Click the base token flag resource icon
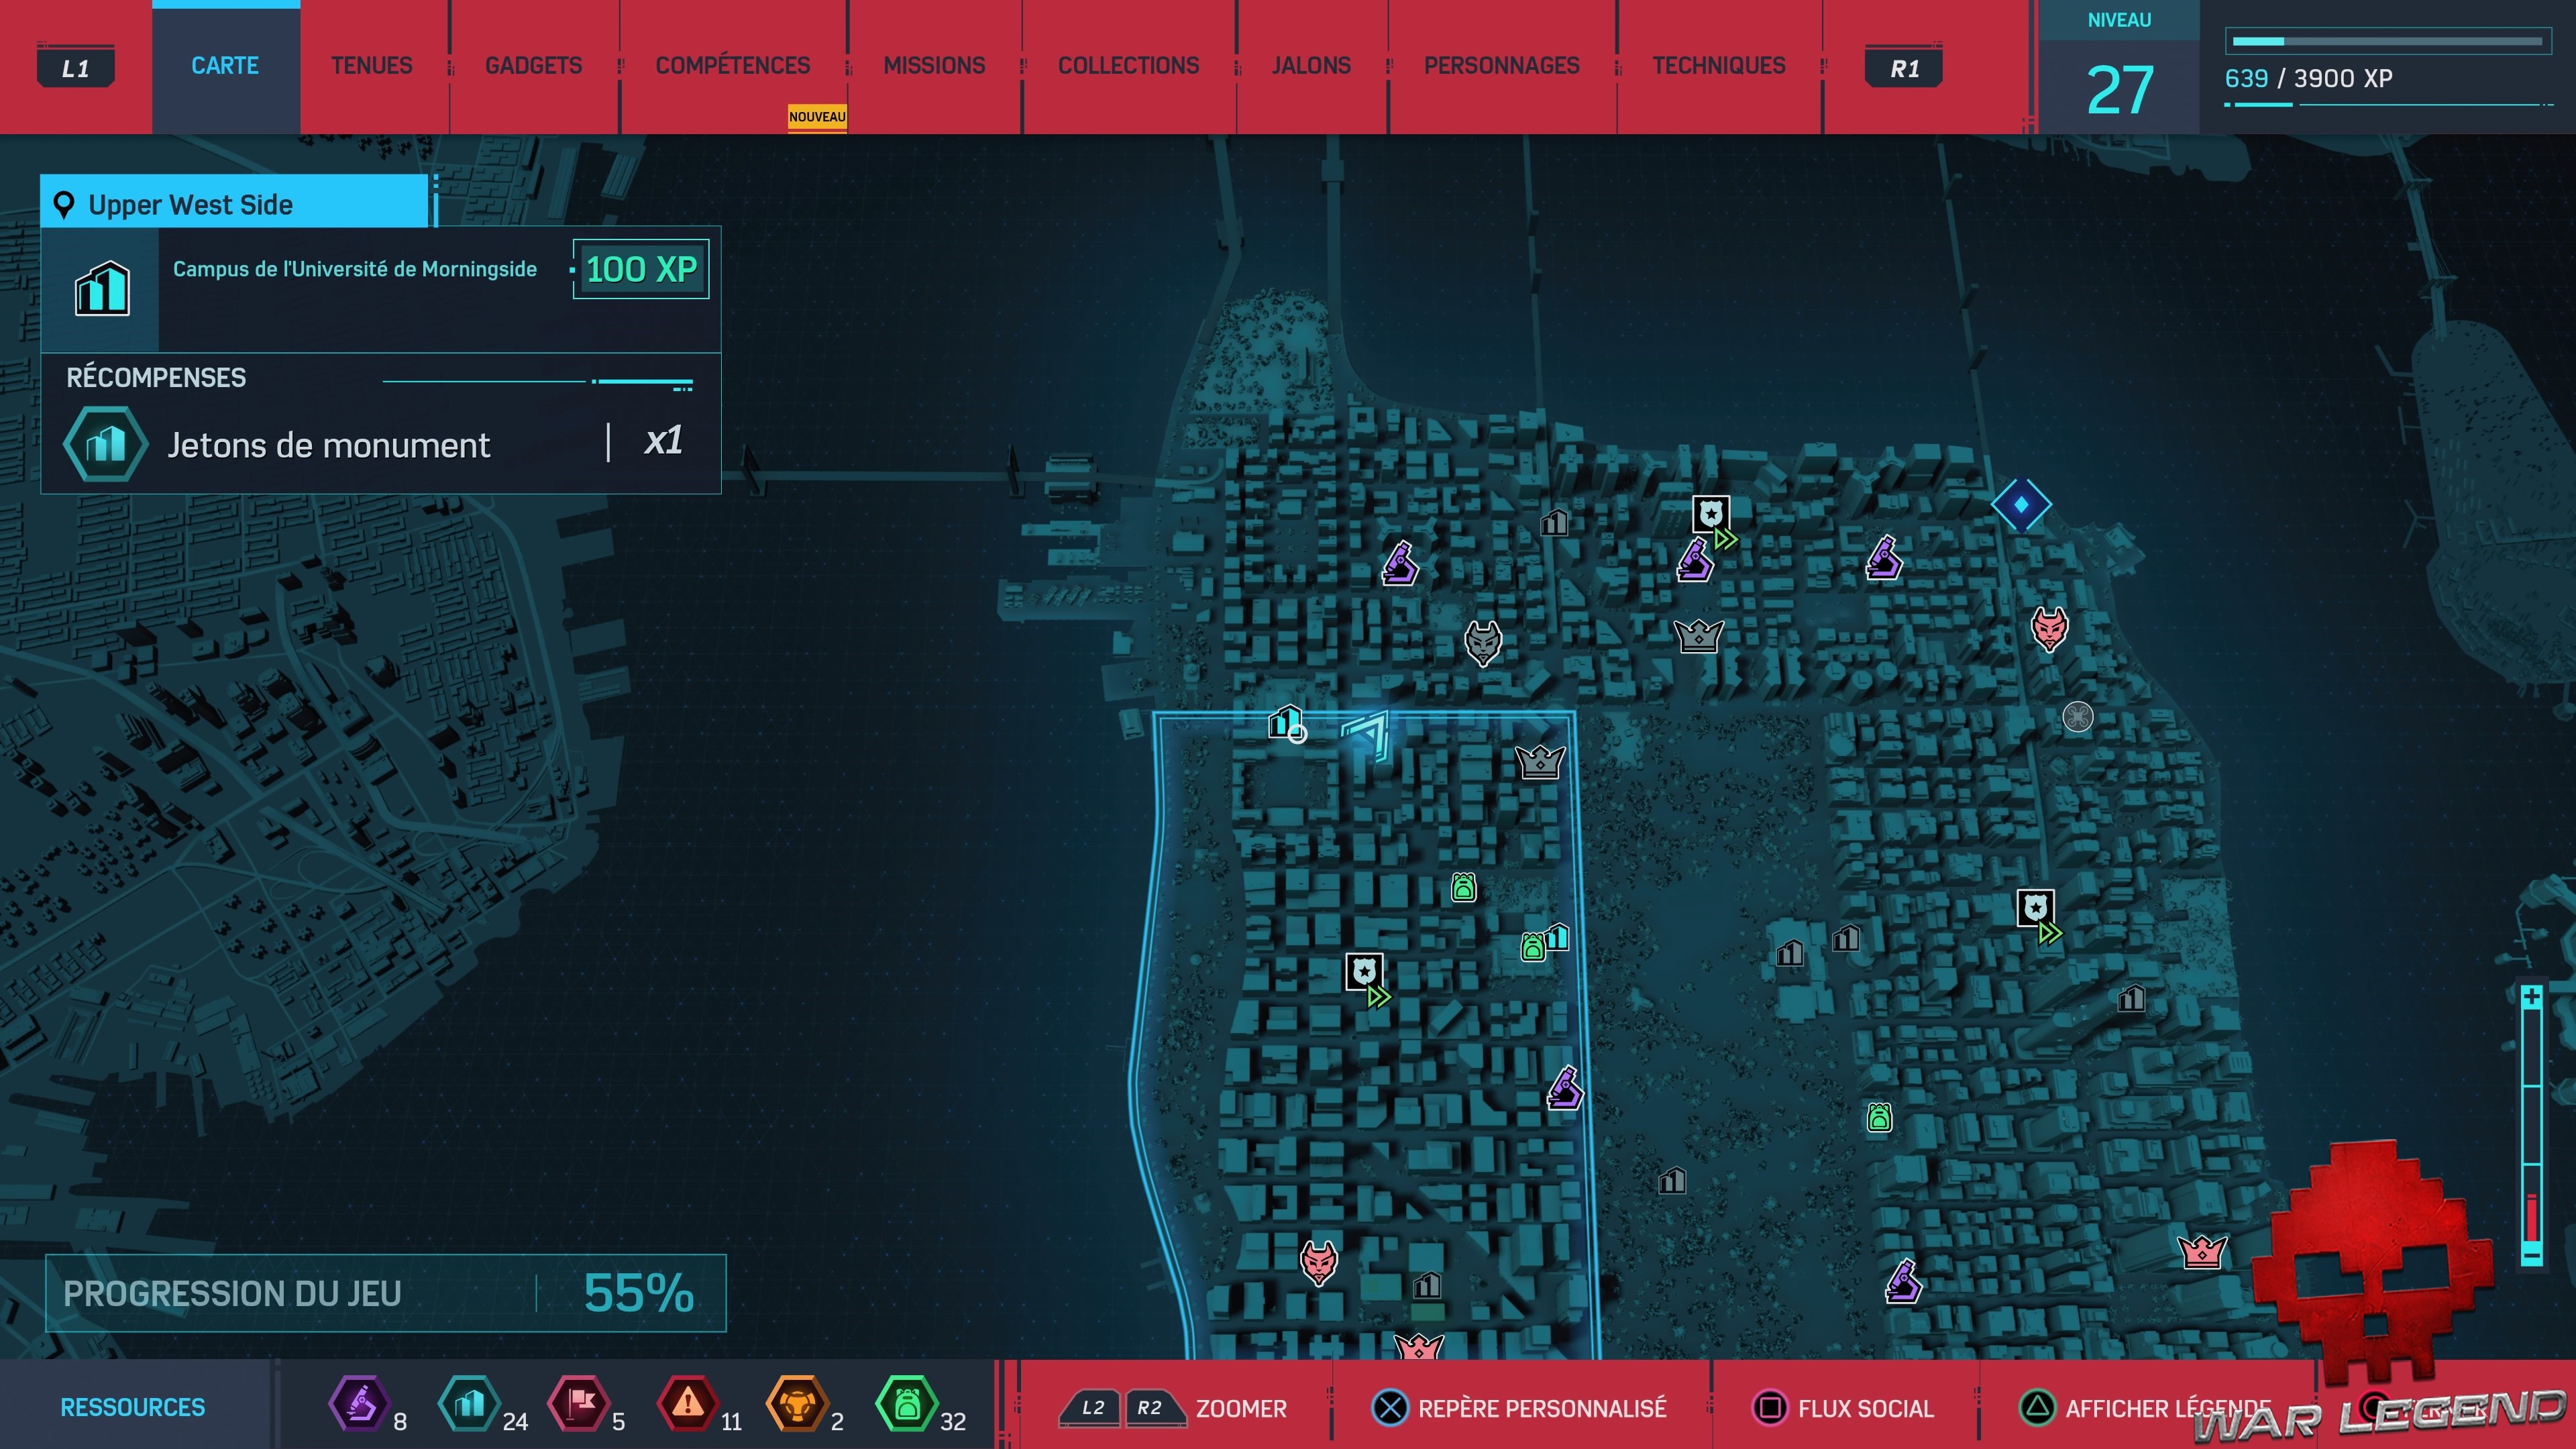2576x1449 pixels. click(x=578, y=1404)
